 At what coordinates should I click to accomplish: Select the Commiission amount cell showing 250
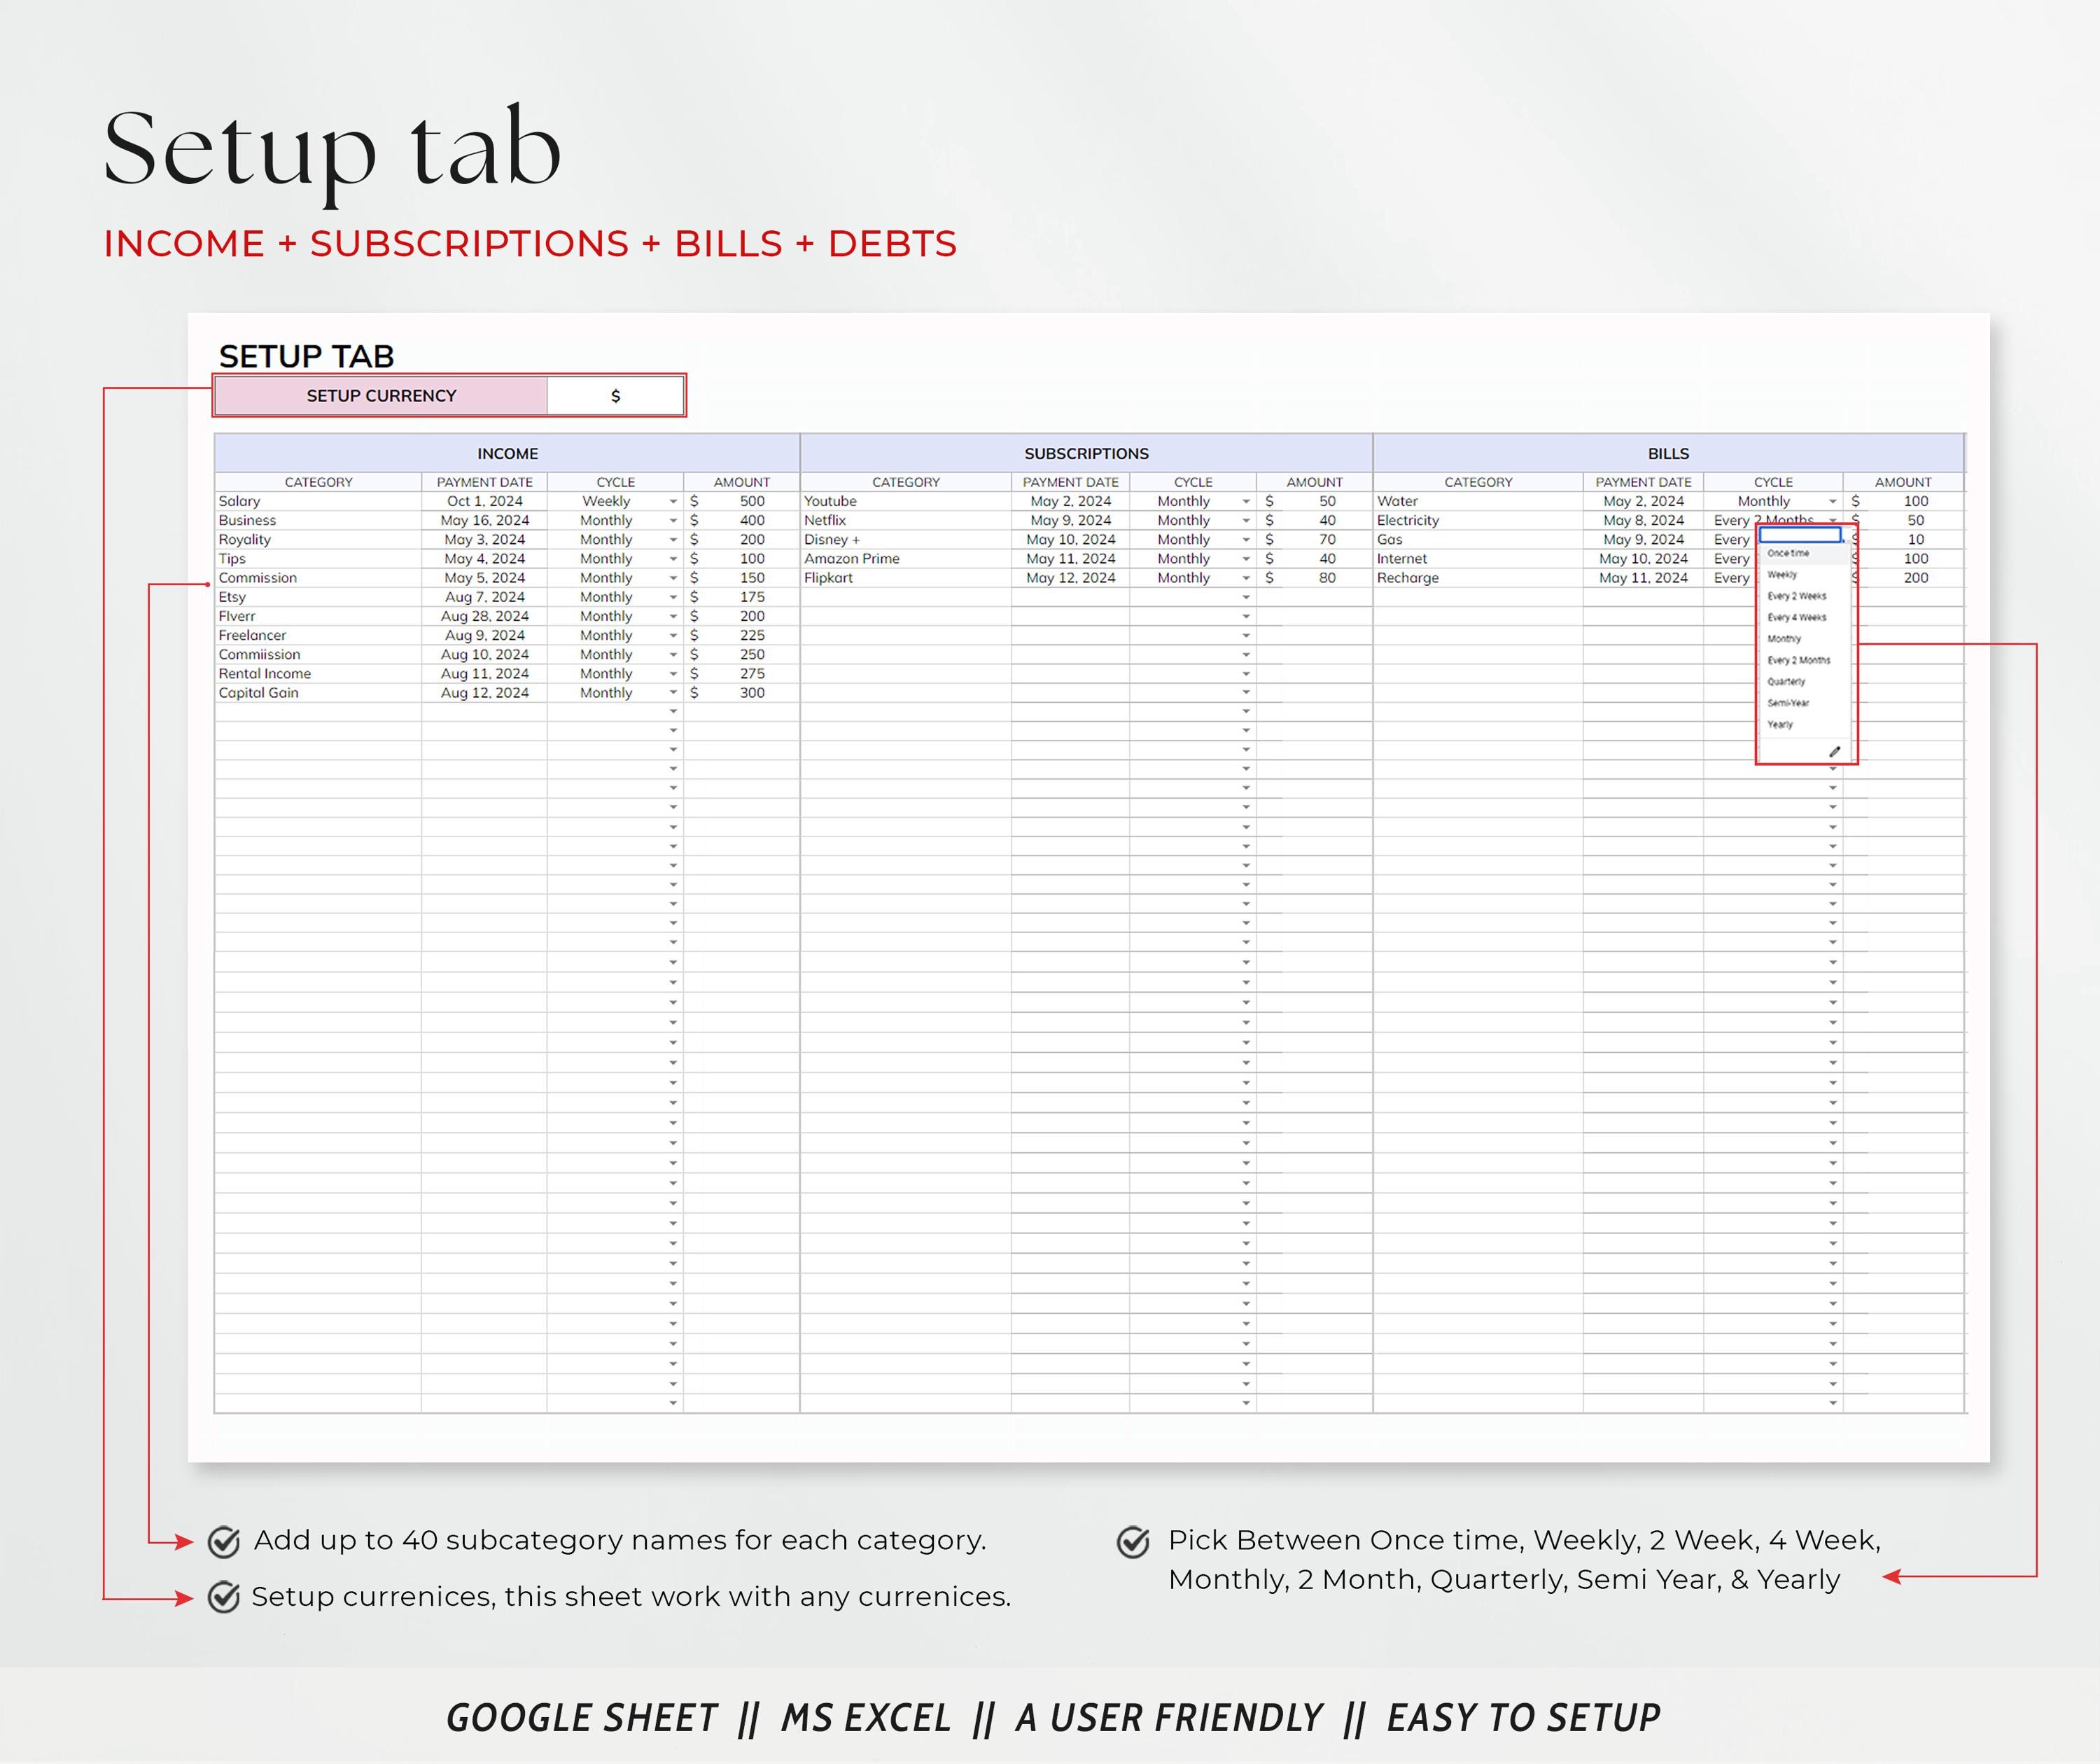click(x=741, y=655)
